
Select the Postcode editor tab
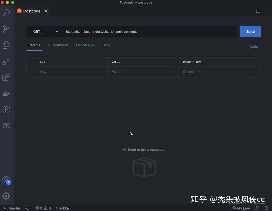tap(32, 11)
